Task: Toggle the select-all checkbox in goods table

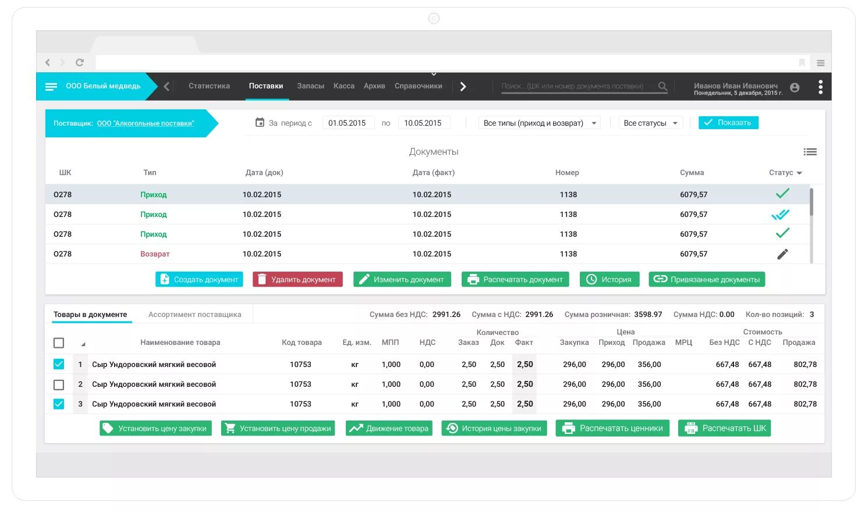Action: tap(59, 343)
